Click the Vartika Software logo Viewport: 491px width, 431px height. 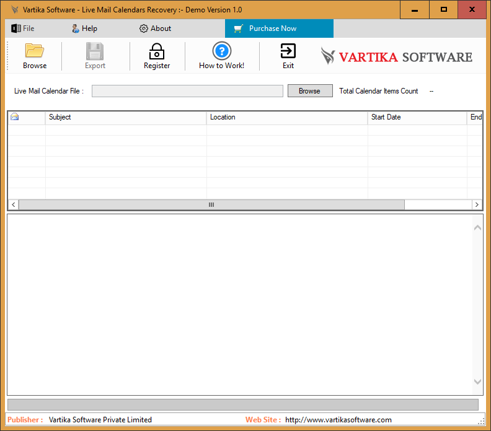point(396,56)
